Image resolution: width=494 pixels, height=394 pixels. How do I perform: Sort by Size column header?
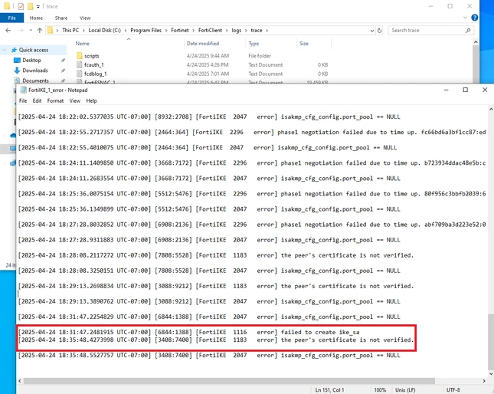304,44
